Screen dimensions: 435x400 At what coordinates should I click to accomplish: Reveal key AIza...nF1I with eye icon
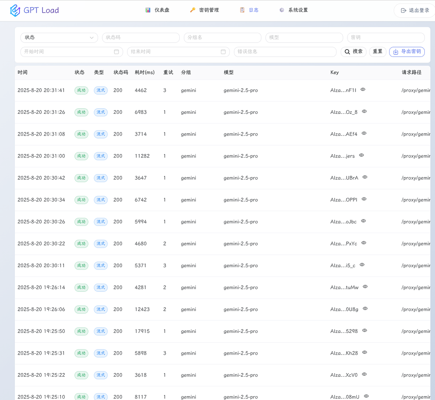[x=363, y=90]
